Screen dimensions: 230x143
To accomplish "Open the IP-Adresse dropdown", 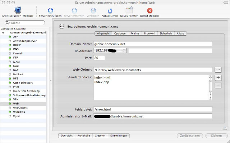I will [110, 50].
